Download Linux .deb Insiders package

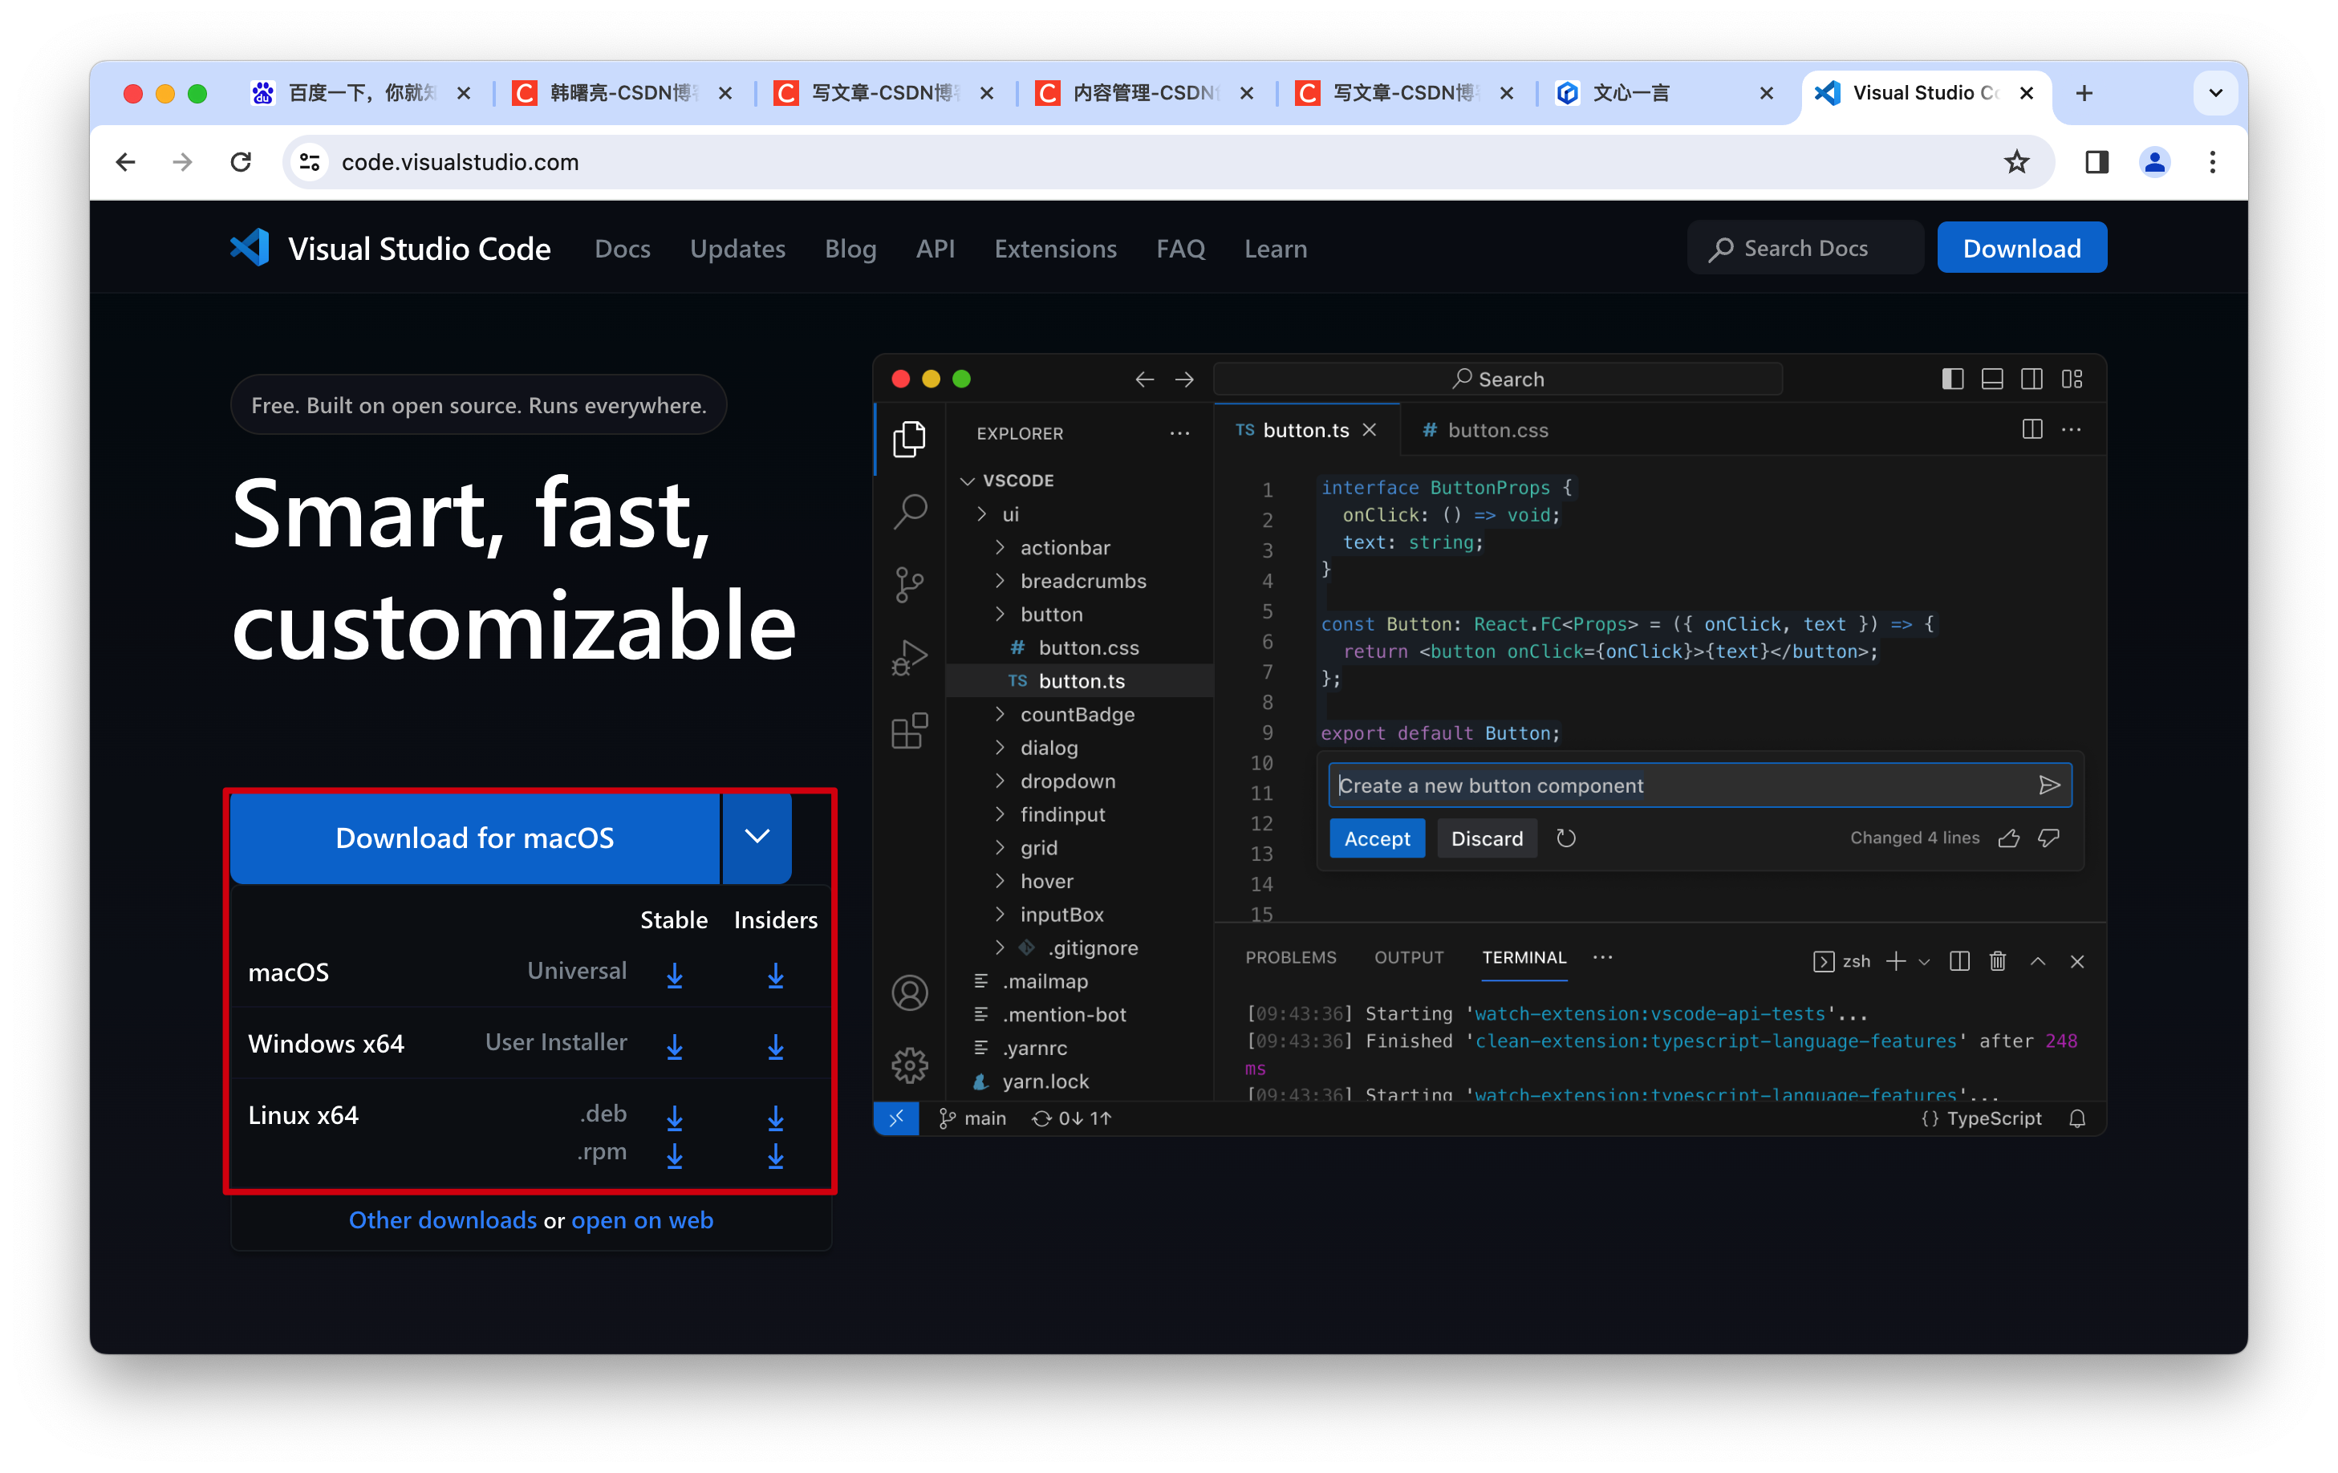776,1118
